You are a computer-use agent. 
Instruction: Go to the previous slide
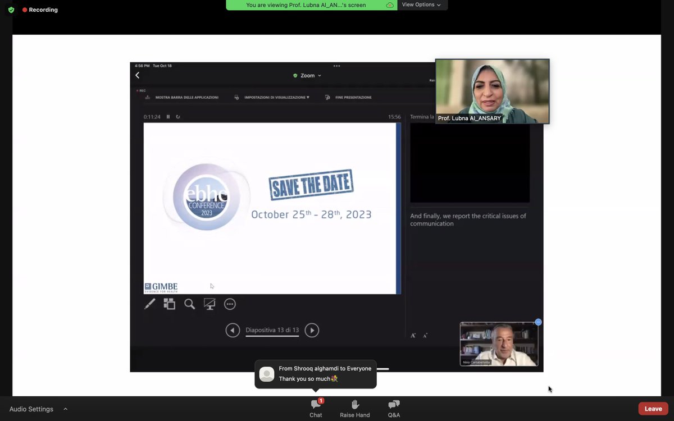[x=233, y=330]
